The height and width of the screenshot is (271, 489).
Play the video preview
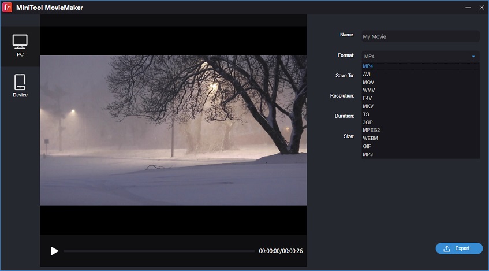[55, 251]
